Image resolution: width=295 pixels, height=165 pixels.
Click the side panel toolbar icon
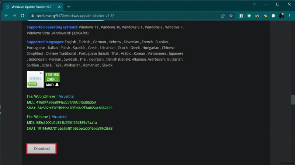(x=241, y=16)
